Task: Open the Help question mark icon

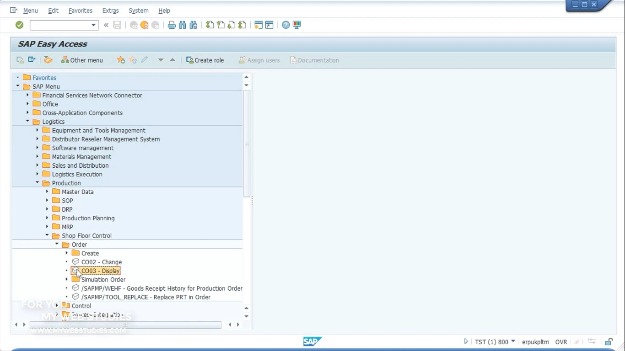Action: tap(286, 25)
